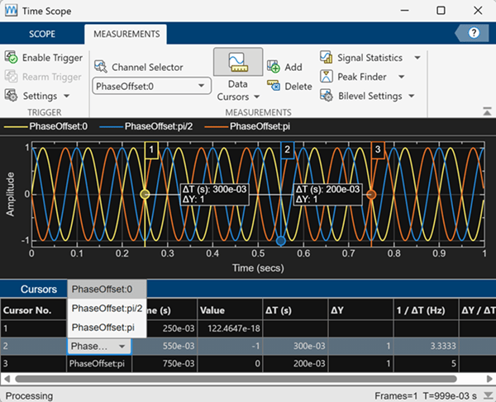
Task: Click the 750e-03 time cell
Action: (x=165, y=363)
